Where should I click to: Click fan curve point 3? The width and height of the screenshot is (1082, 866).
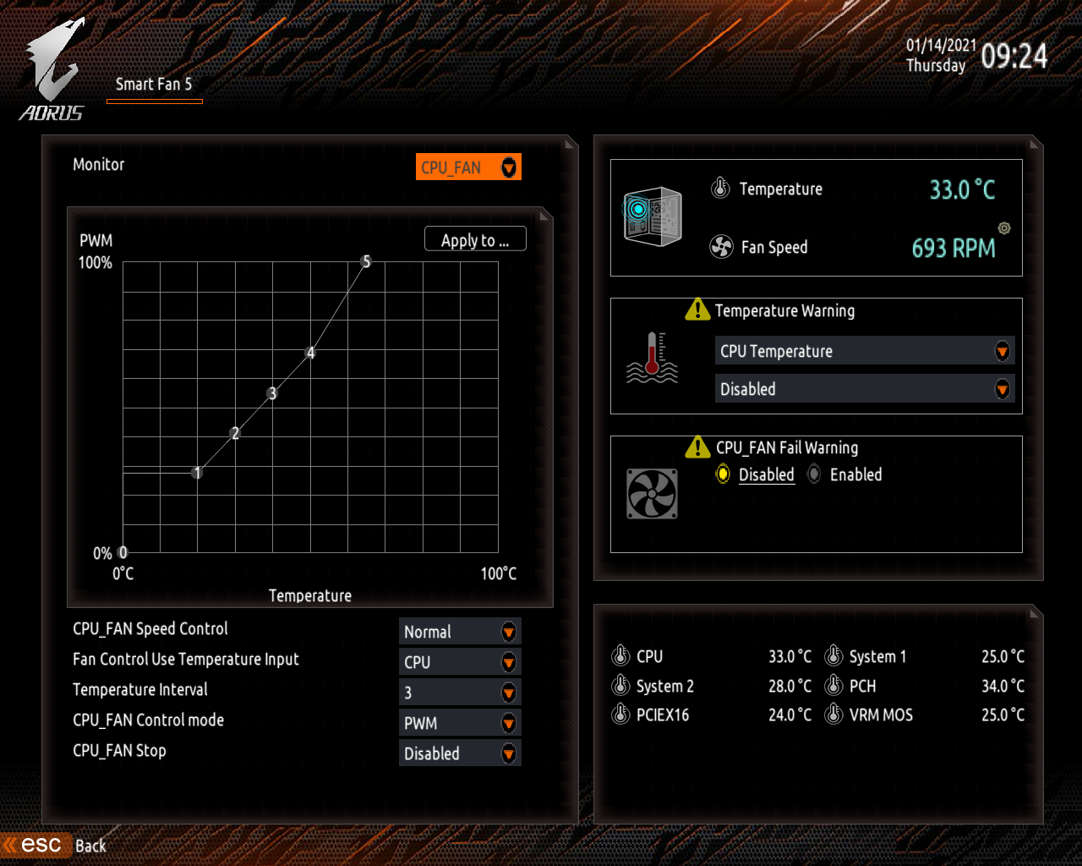272,393
